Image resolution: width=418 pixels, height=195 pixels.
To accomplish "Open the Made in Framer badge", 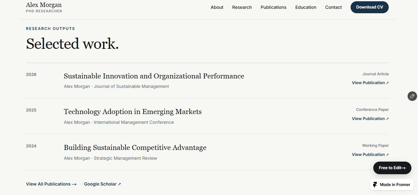I will pyautogui.click(x=392, y=185).
